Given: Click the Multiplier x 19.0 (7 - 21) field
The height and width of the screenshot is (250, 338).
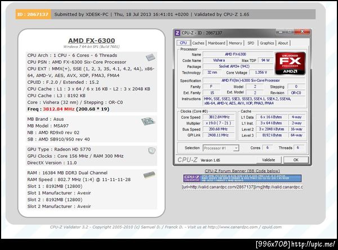Looking at the screenshot, I should [219, 123].
